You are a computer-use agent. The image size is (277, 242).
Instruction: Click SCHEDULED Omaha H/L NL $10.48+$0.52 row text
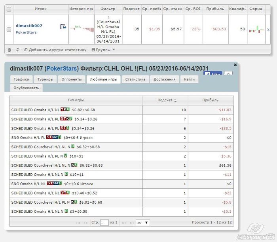coord(54,193)
